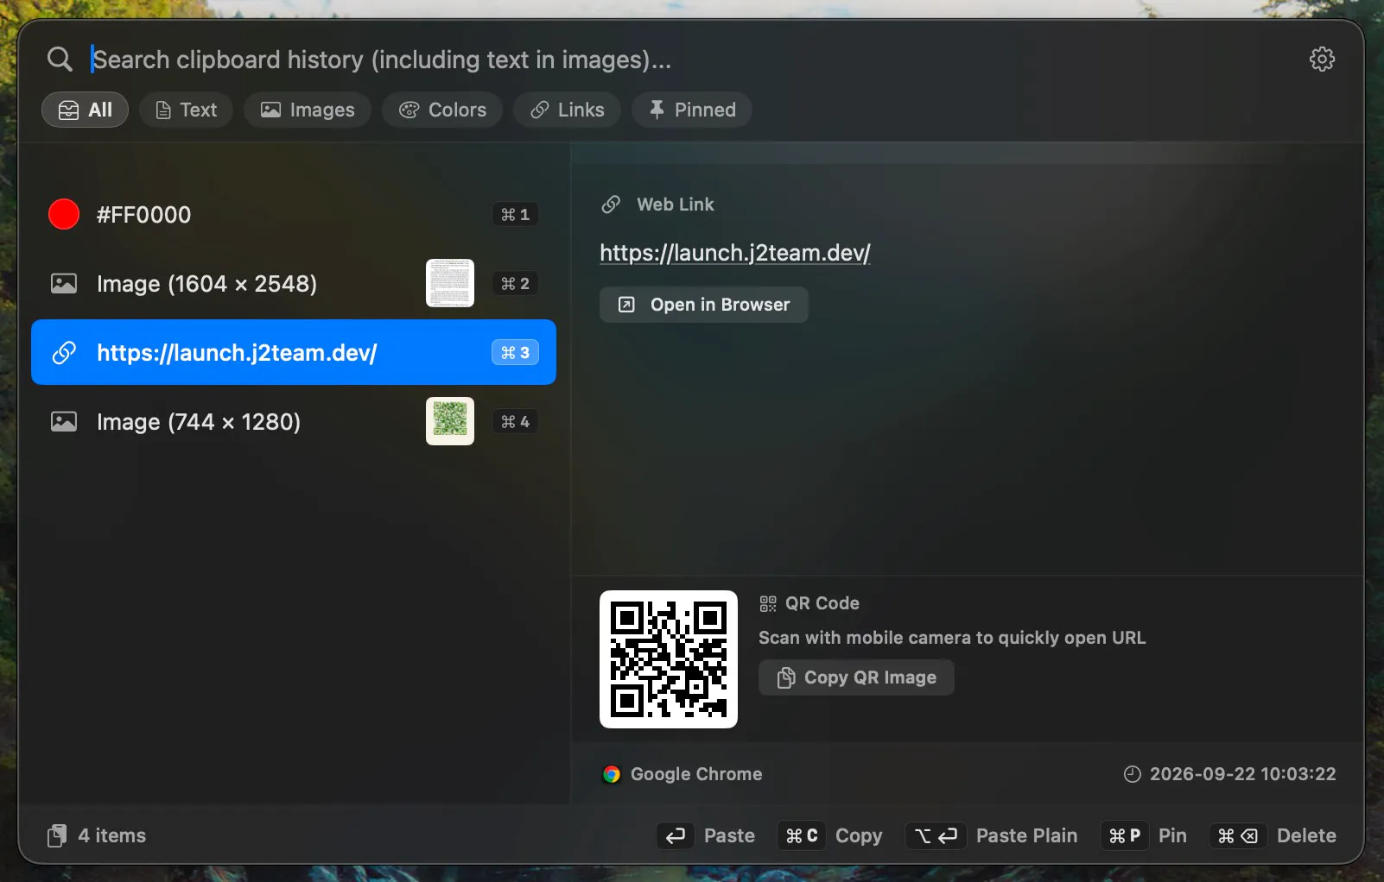This screenshot has height=882, width=1384.
Task: Select the https://launch.j2team.dev/ list entry
Action: (294, 352)
